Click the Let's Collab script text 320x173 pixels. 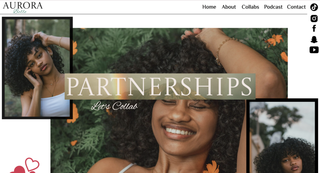pyautogui.click(x=114, y=106)
